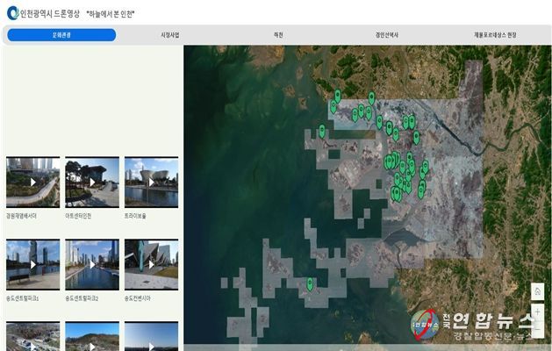Select the lone southern island map marker
Image resolution: width=552 pixels, height=351 pixels.
(310, 283)
